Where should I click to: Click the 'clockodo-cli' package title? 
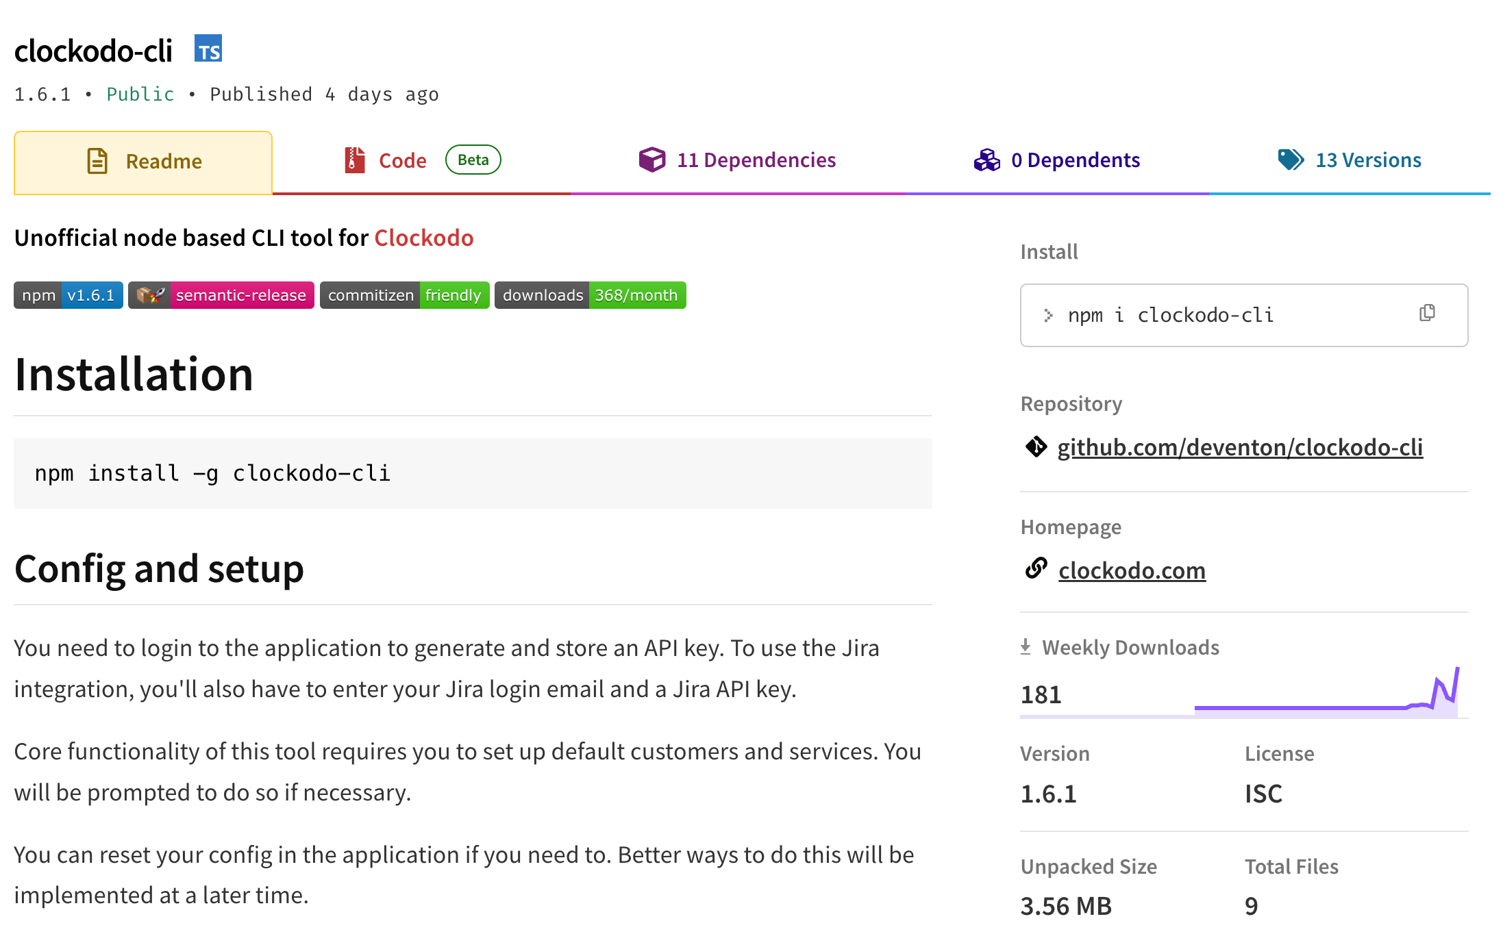tap(93, 51)
